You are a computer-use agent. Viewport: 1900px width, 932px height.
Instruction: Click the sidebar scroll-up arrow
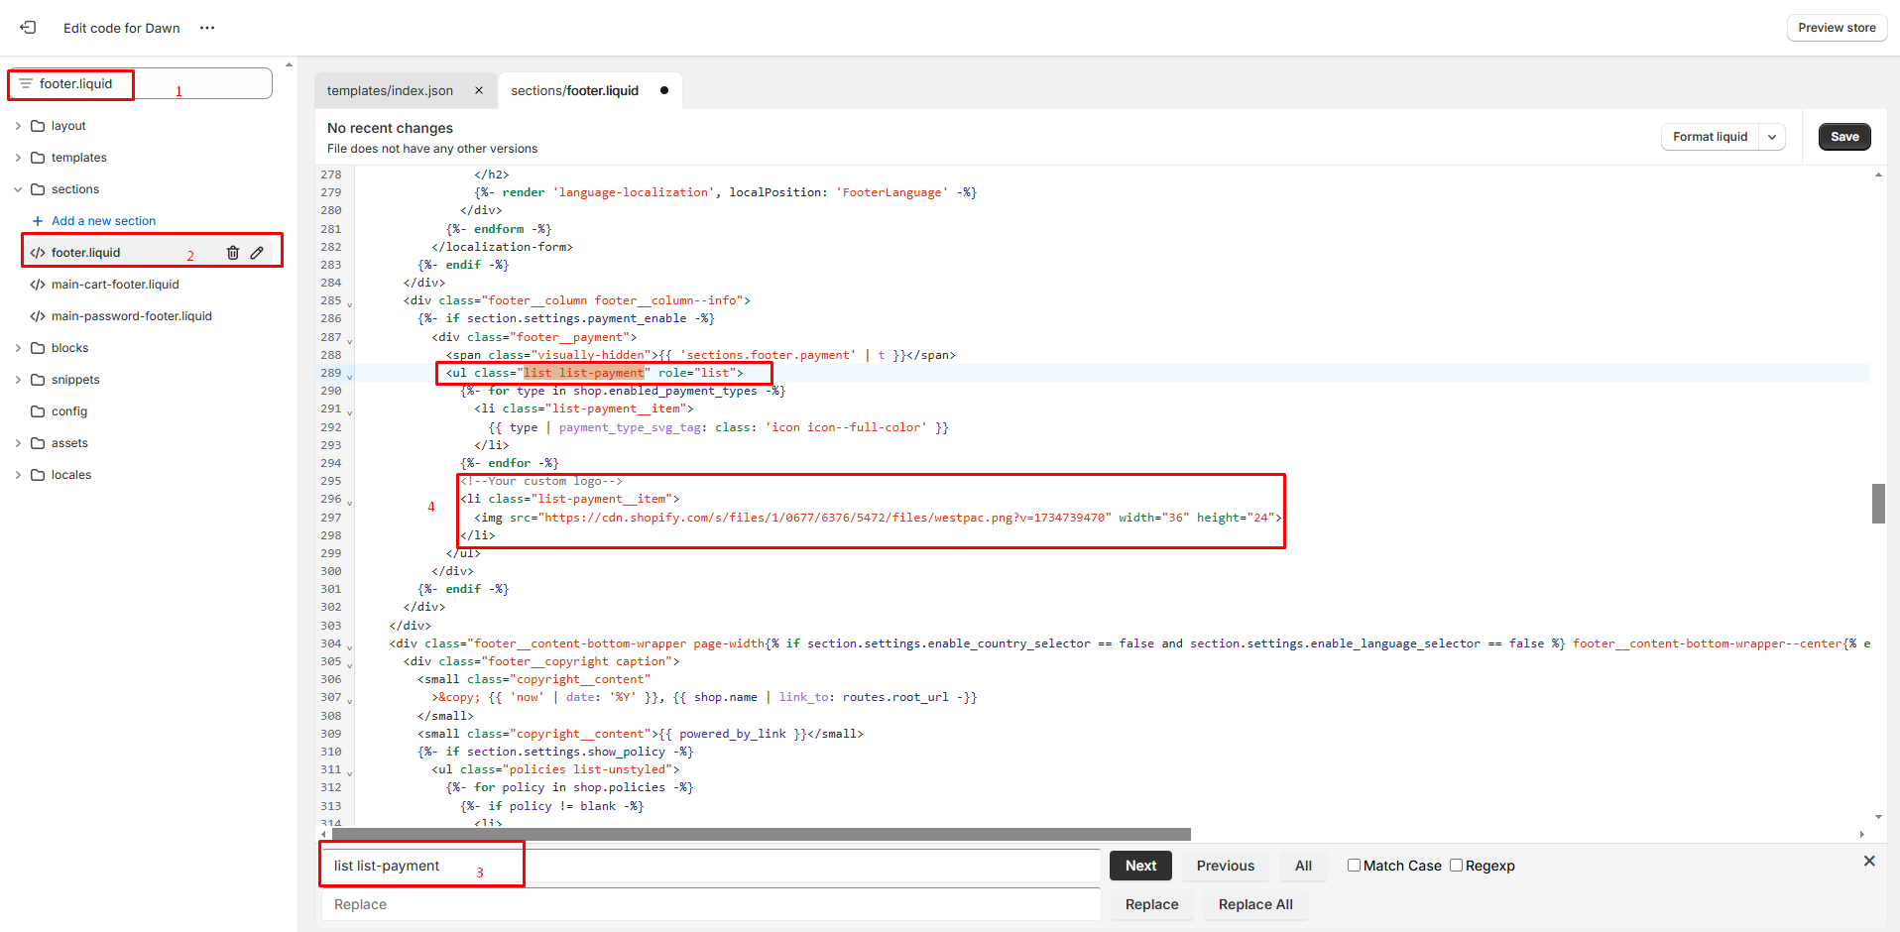click(289, 64)
